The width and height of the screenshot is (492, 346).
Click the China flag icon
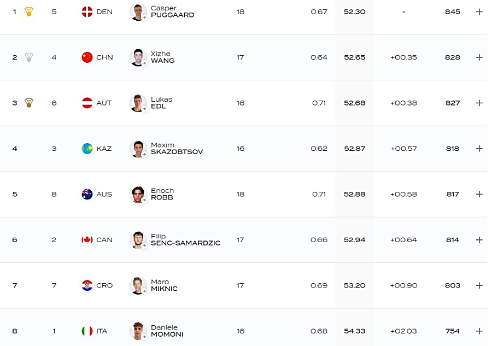pyautogui.click(x=87, y=57)
